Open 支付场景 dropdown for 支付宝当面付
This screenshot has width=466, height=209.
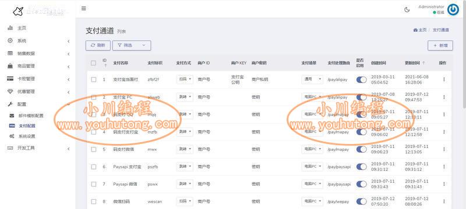[x=312, y=80]
